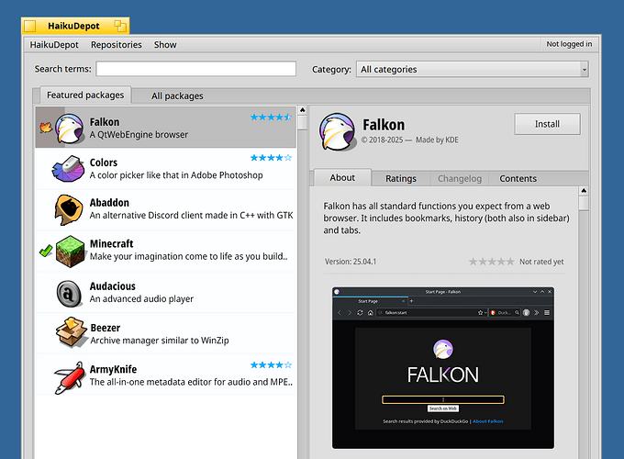This screenshot has width=624, height=459.
Task: Switch to the All packages tab
Action: [177, 96]
